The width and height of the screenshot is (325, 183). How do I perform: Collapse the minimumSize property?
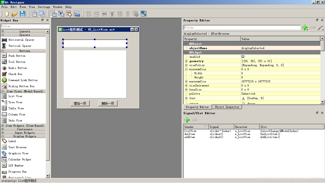tap(186, 69)
